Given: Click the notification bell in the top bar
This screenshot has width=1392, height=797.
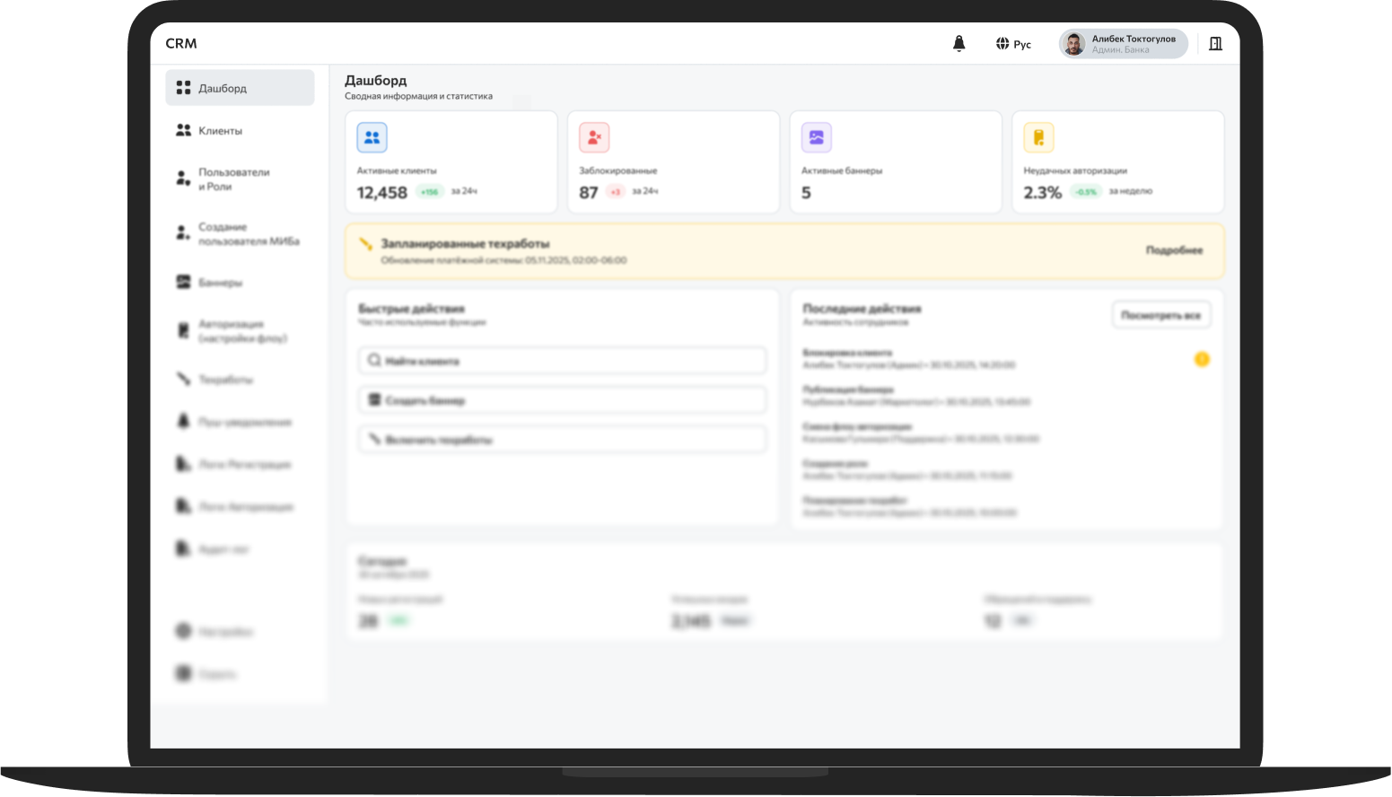Looking at the screenshot, I should pos(959,43).
